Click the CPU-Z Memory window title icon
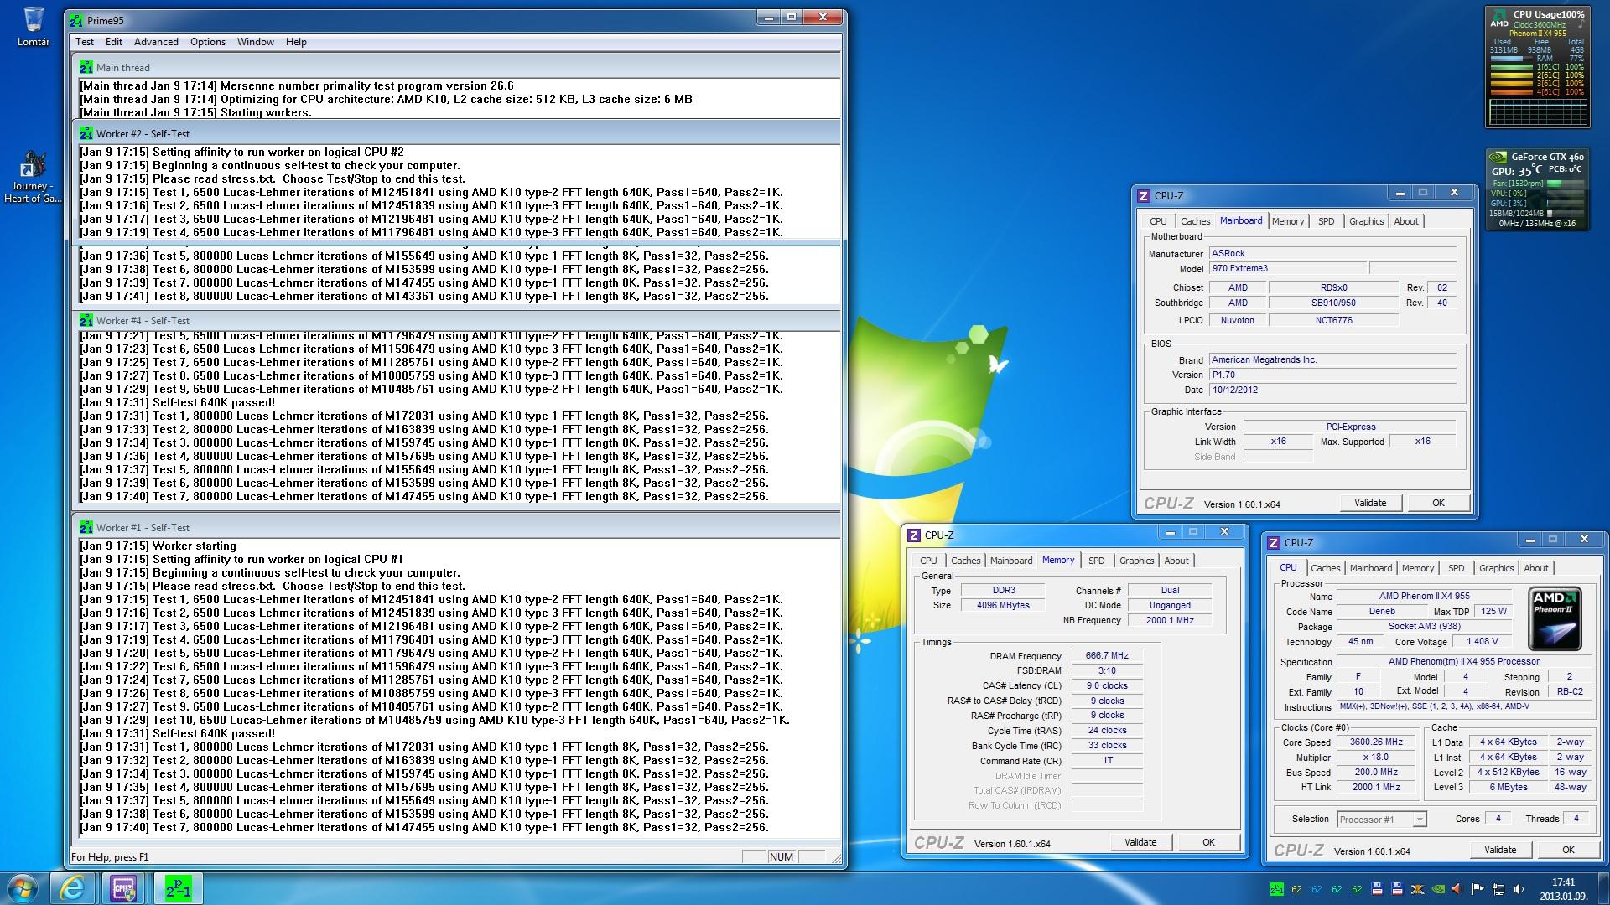Viewport: 1610px width, 905px height. click(915, 535)
